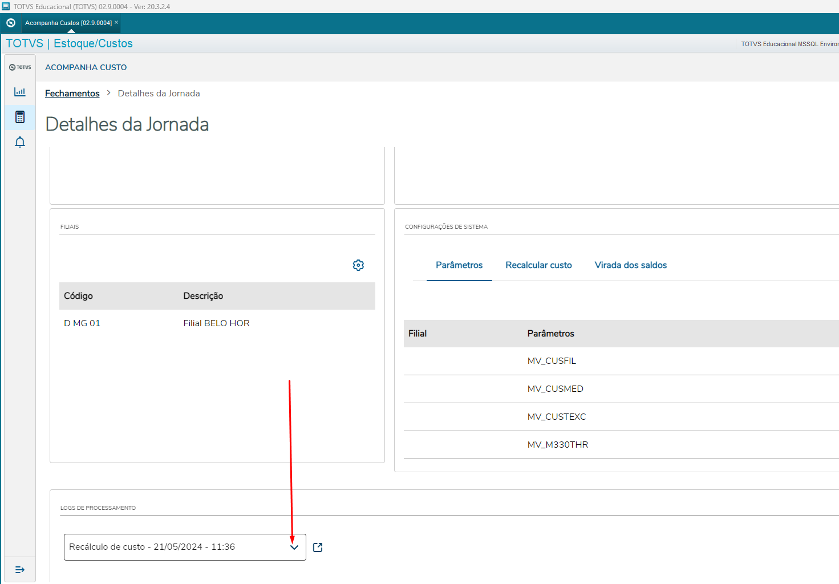Screen dimensions: 839x584
Task: Switch to the Virada dos saldos tab
Action: click(x=631, y=265)
